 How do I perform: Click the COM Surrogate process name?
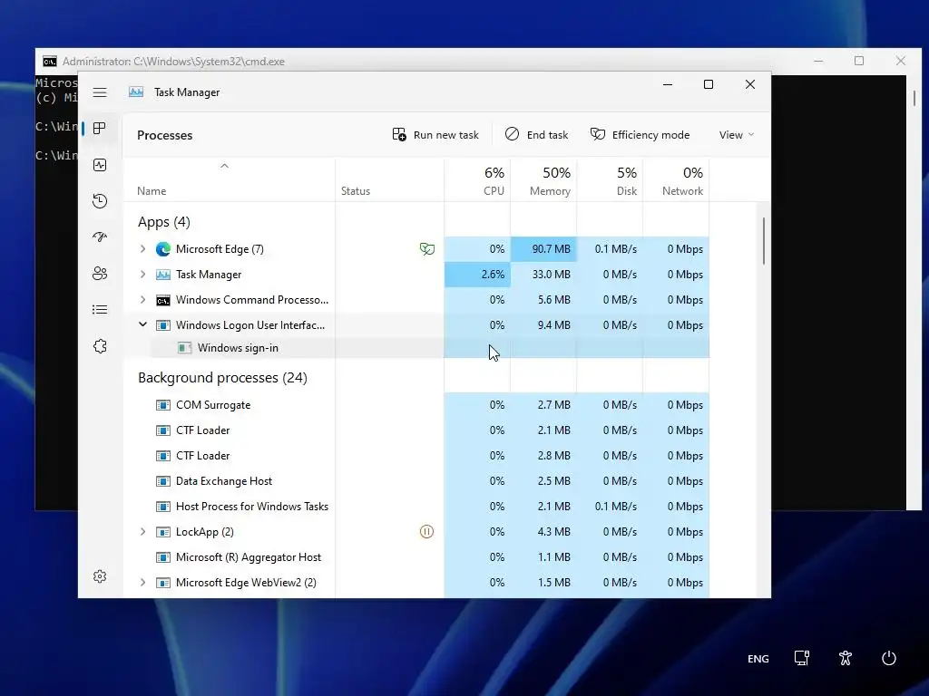213,405
